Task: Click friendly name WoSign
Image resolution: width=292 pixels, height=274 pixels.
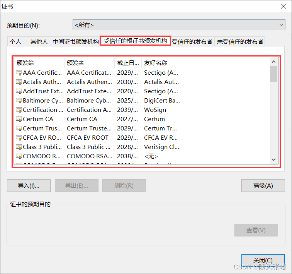Action: [x=155, y=110]
